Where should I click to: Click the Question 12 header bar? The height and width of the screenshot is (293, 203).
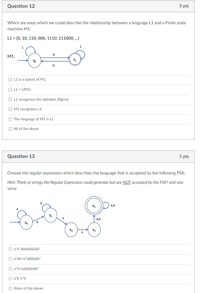point(101,6)
